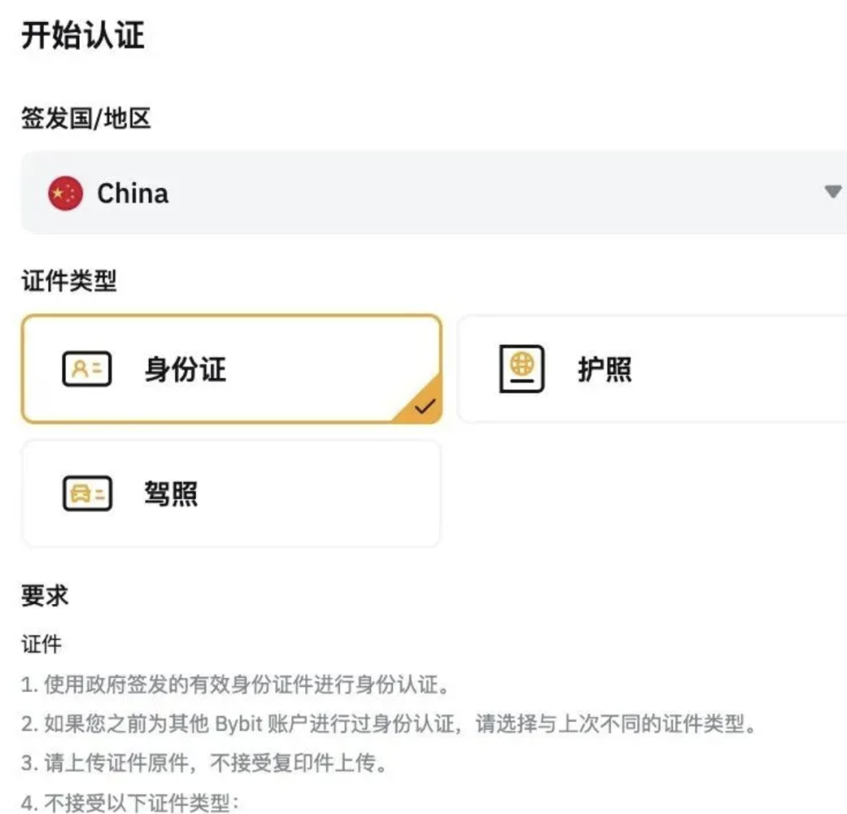Click requirement 4 on unaccepted document types
The height and width of the screenshot is (814, 847).
click(130, 802)
